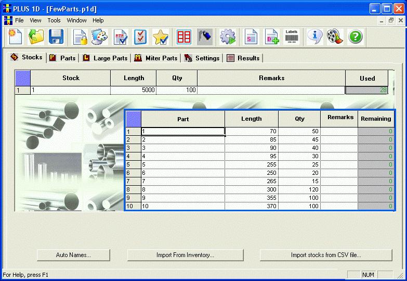
Task: Open the Tools menu
Action: point(54,20)
